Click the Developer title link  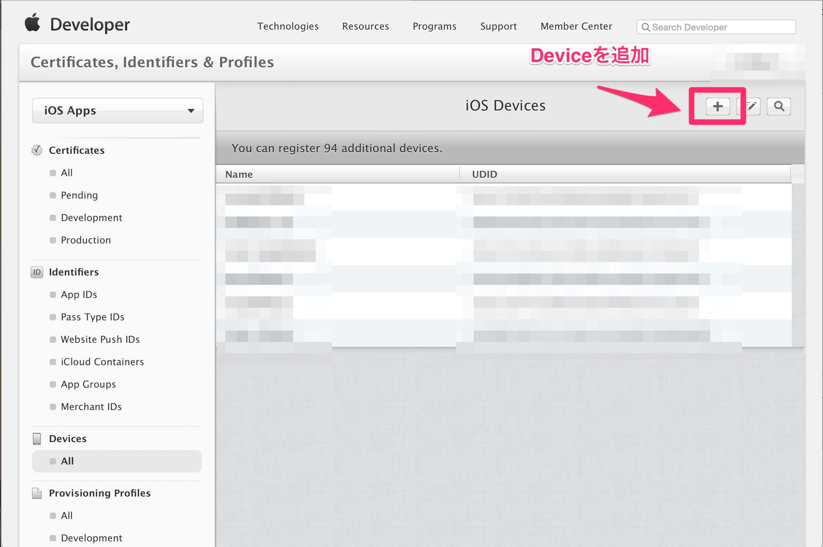tap(90, 25)
